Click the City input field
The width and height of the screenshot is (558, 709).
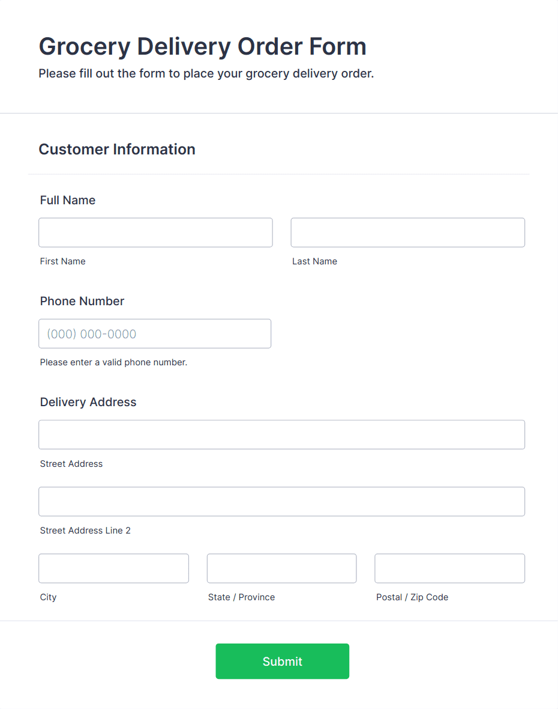click(113, 568)
